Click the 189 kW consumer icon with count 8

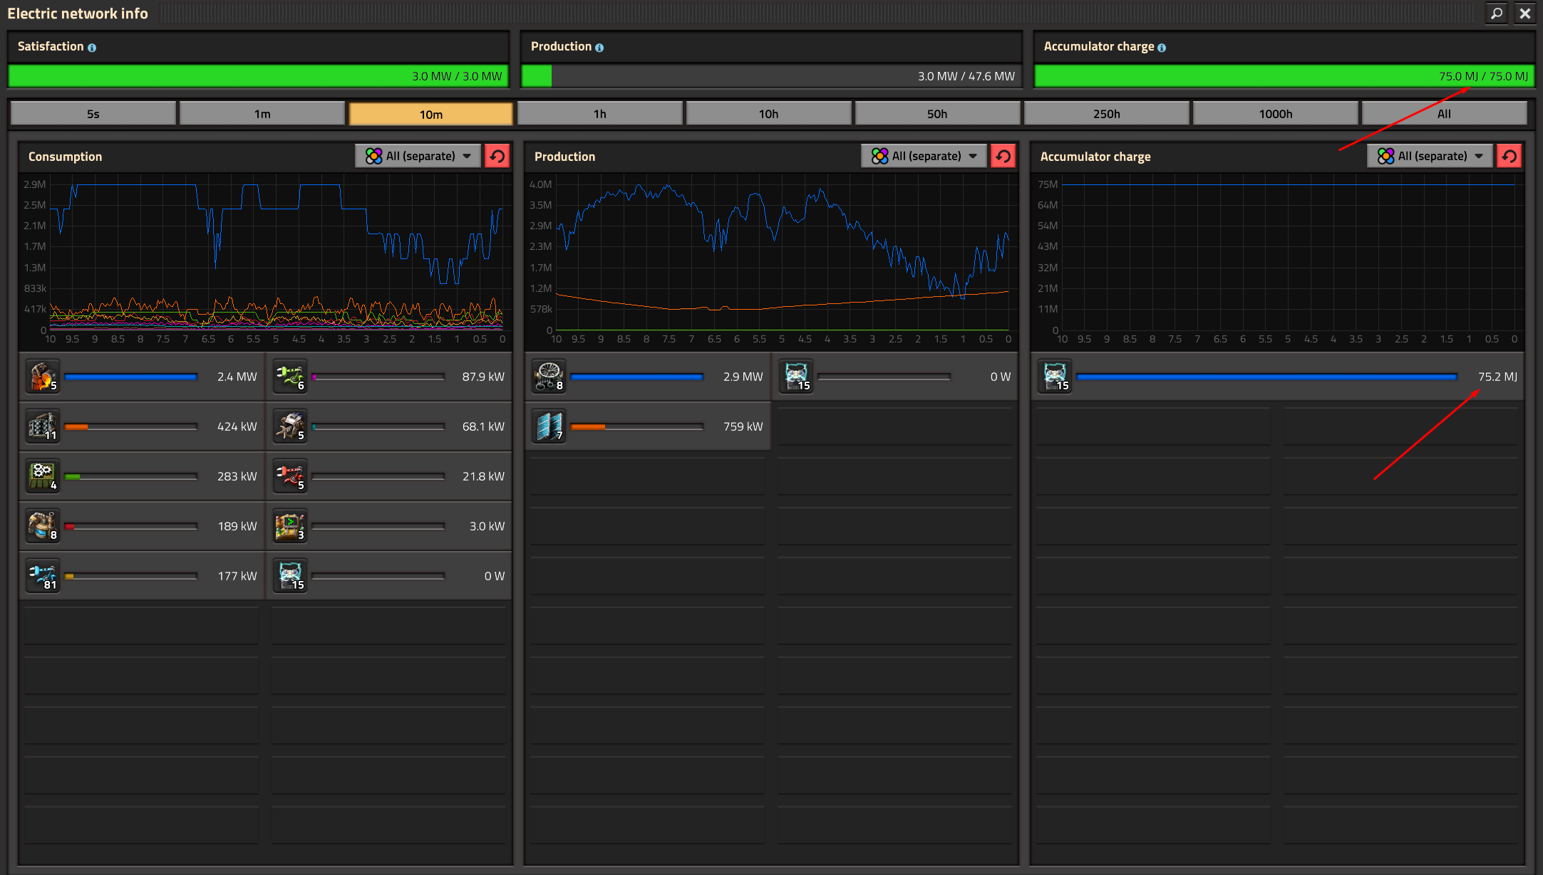click(43, 526)
